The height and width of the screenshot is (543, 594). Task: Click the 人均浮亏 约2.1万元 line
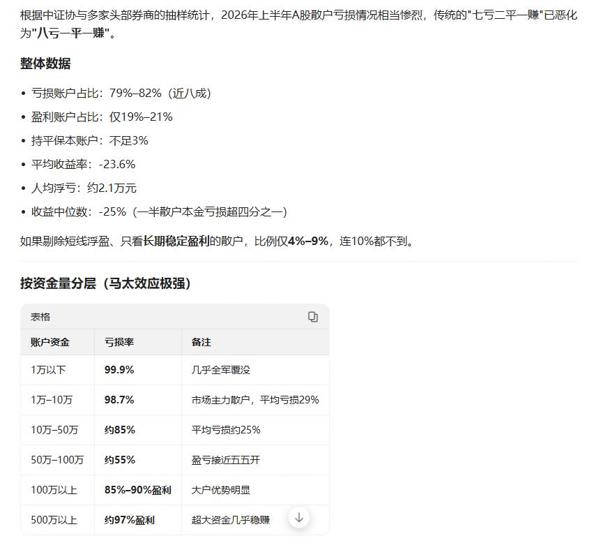click(84, 188)
